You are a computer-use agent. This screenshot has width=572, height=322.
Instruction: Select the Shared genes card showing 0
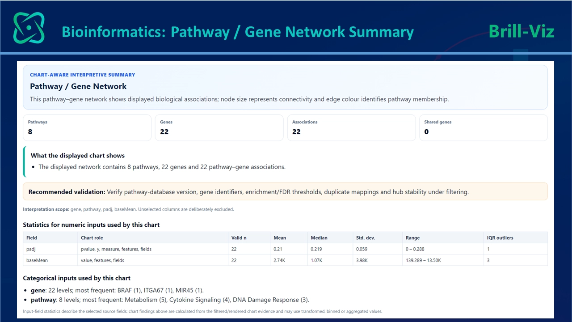tap(484, 128)
